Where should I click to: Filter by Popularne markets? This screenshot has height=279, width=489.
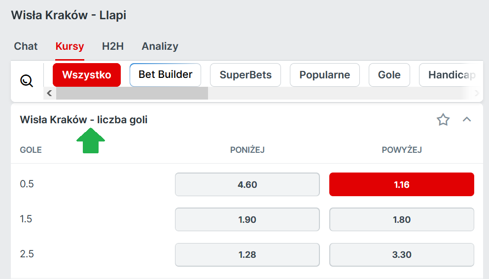[324, 75]
